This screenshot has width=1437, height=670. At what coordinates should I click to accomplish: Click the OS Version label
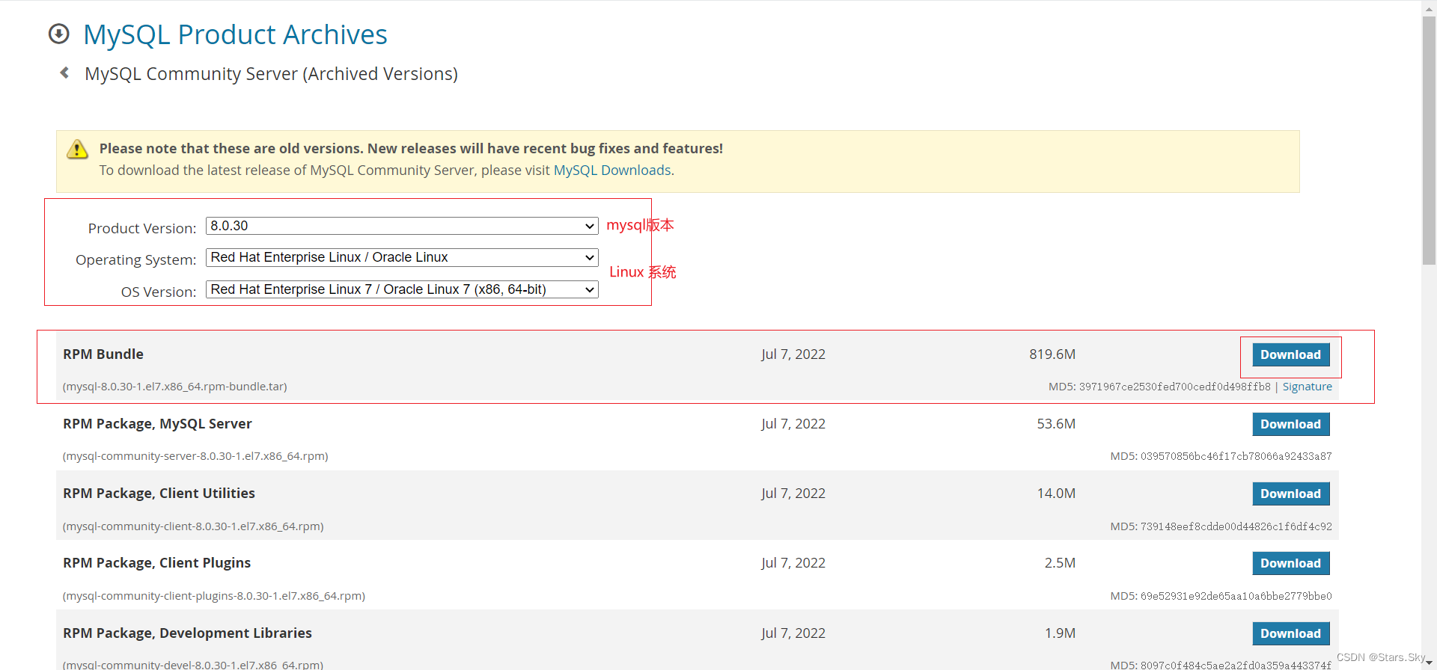pos(159,292)
